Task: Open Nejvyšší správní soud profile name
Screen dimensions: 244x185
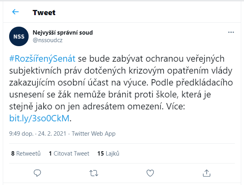Action: [x=63, y=33]
